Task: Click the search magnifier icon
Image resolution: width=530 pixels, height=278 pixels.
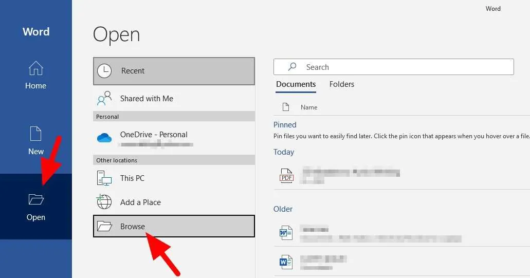Action: coord(293,66)
